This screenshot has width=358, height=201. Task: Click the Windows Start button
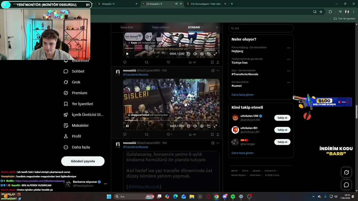(109, 197)
